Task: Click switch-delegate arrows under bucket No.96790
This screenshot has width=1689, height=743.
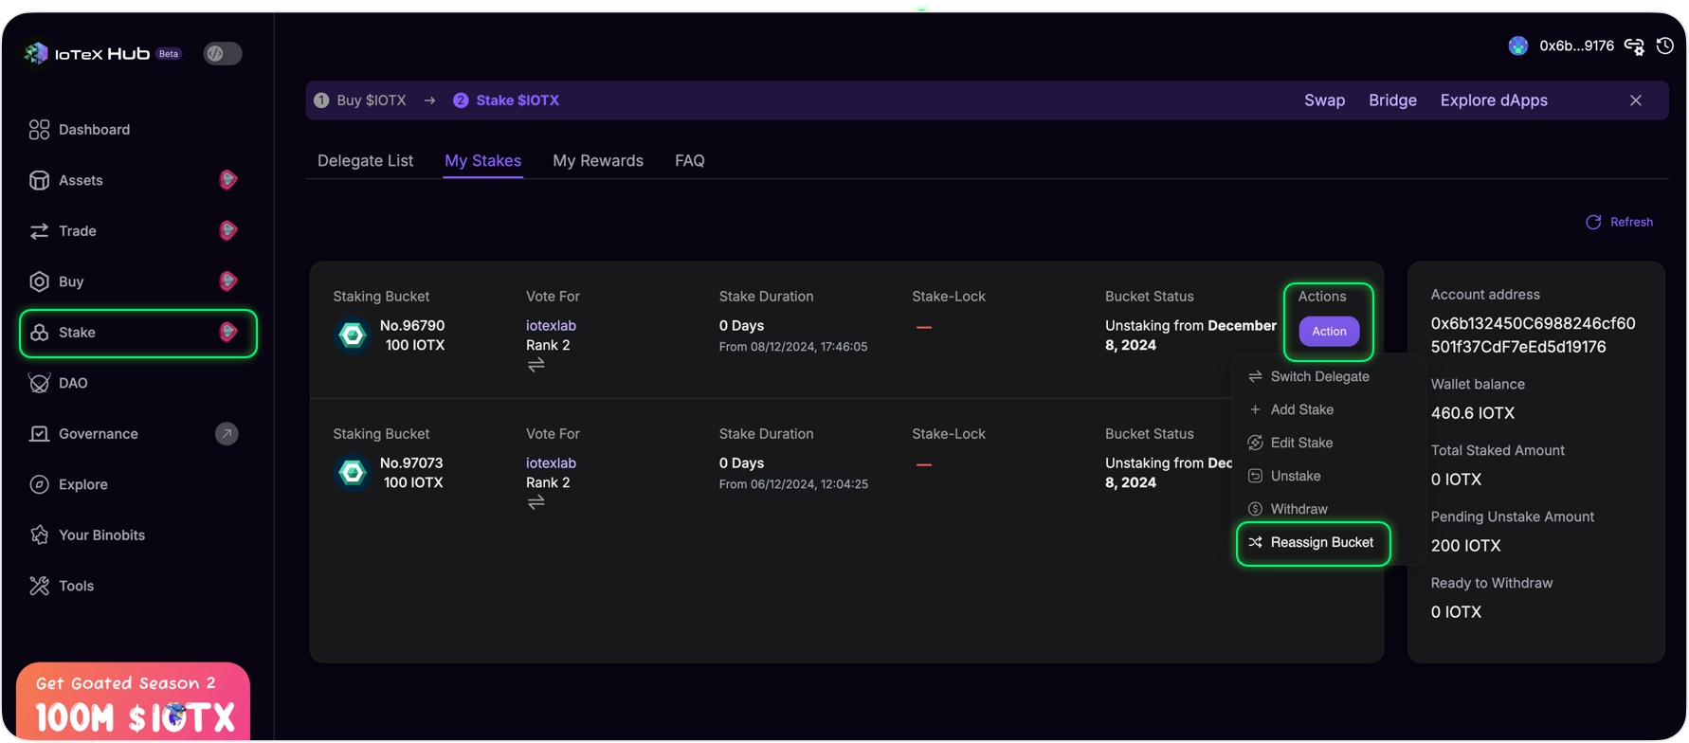Action: tap(536, 365)
